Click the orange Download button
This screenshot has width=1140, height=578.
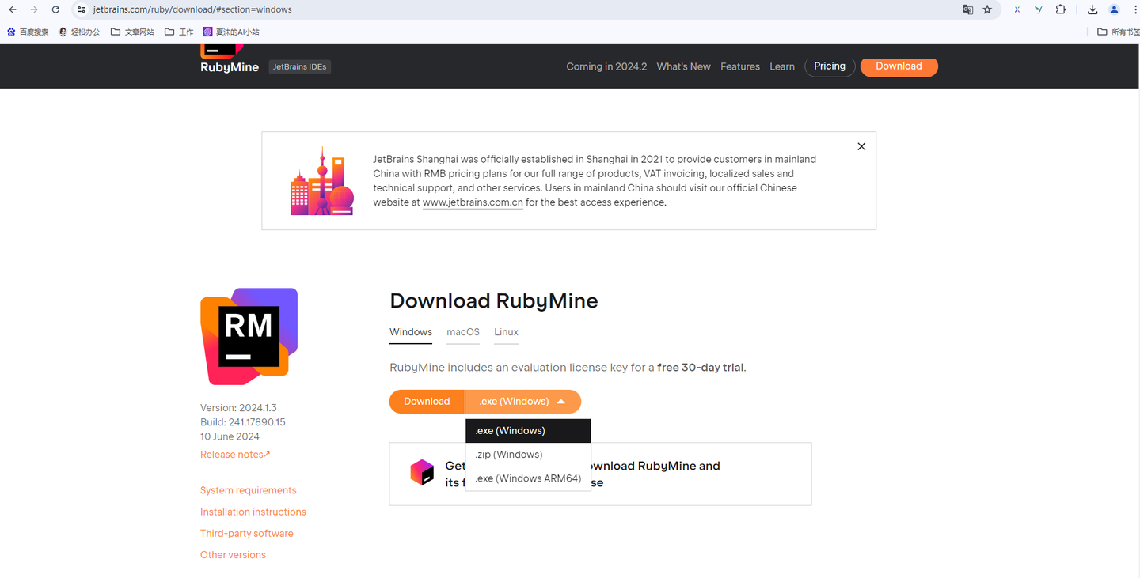pos(426,401)
